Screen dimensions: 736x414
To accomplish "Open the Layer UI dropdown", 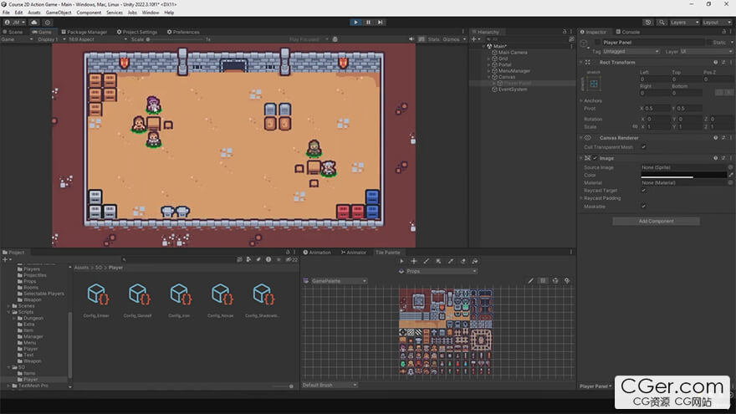I will coord(706,52).
